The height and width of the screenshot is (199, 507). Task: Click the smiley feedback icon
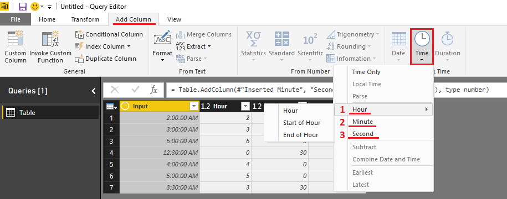pos(34,7)
